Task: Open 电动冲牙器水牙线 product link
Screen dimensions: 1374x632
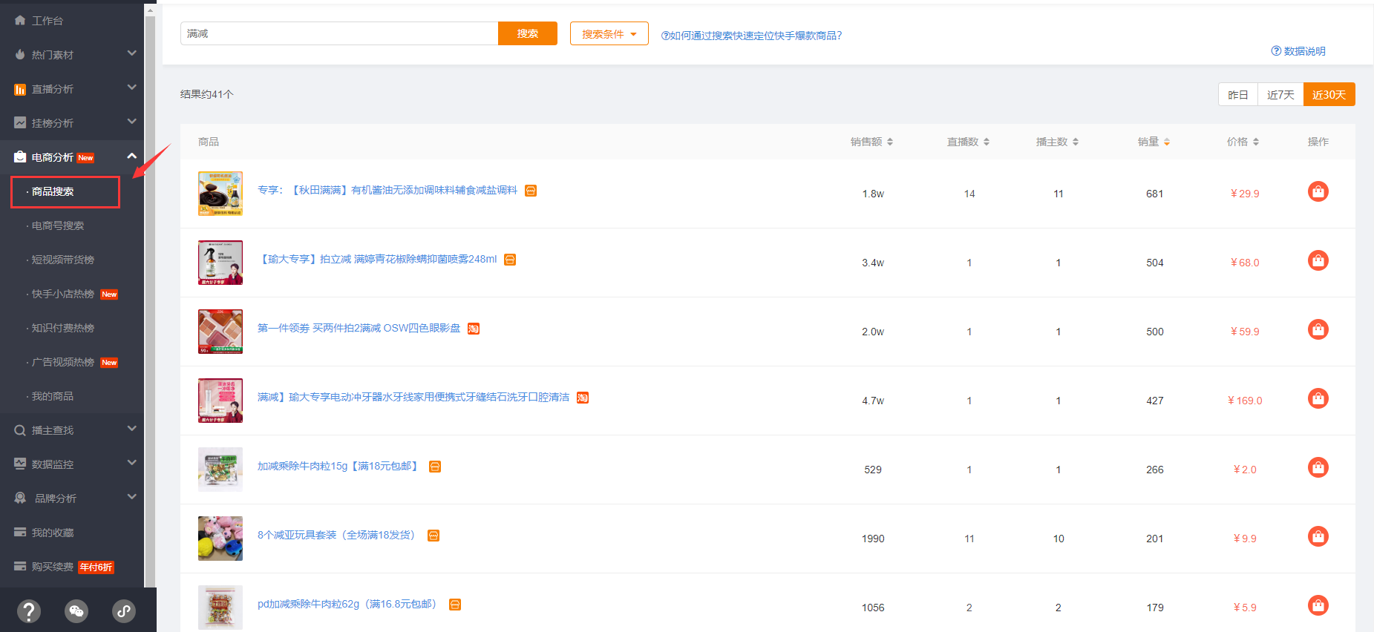Action: [x=413, y=398]
